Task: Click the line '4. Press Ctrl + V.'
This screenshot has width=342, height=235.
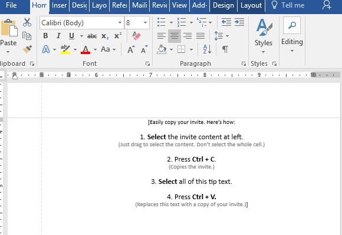Action: (192, 197)
